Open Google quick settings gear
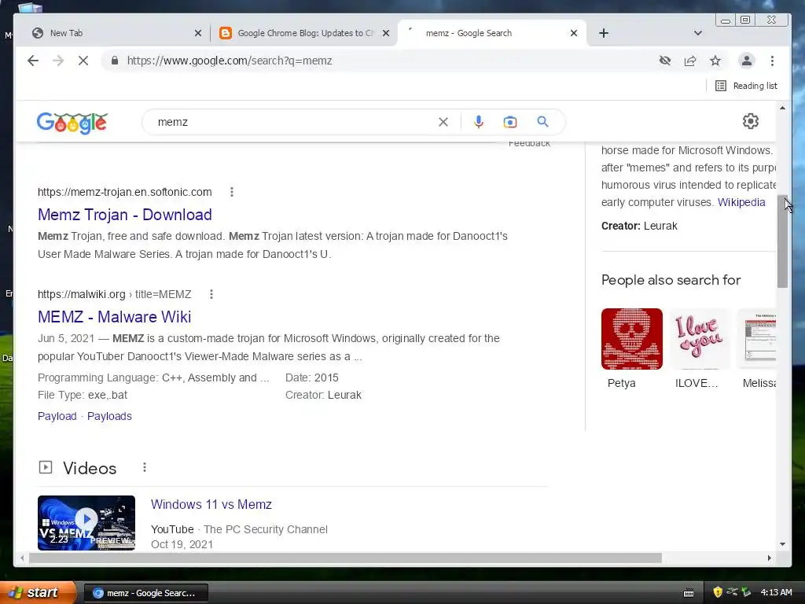805x604 pixels. click(751, 121)
